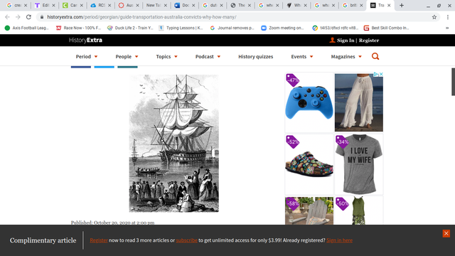Open the Axis Football League bookmark

pos(27,28)
